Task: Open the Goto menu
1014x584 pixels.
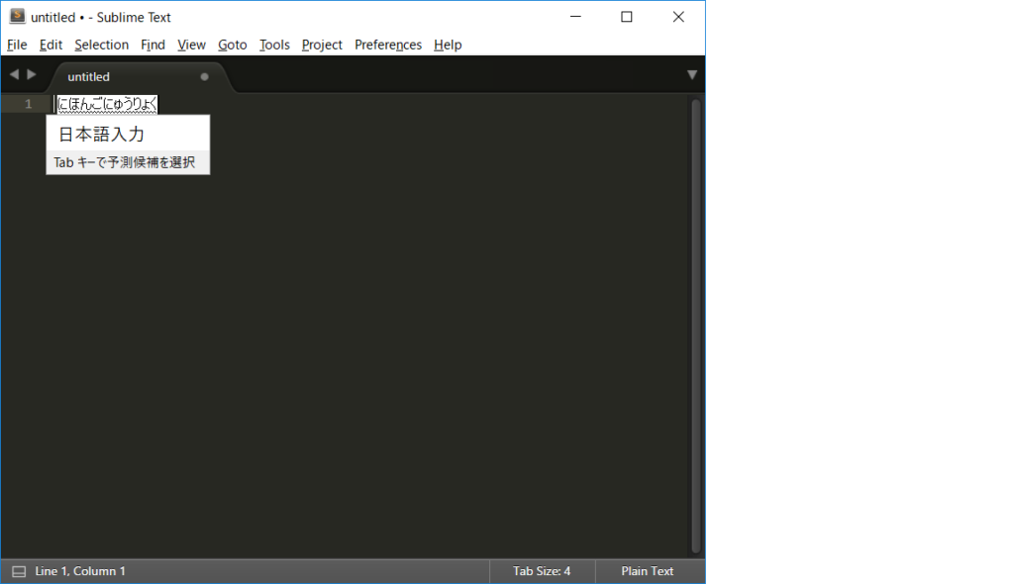Action: pos(232,45)
